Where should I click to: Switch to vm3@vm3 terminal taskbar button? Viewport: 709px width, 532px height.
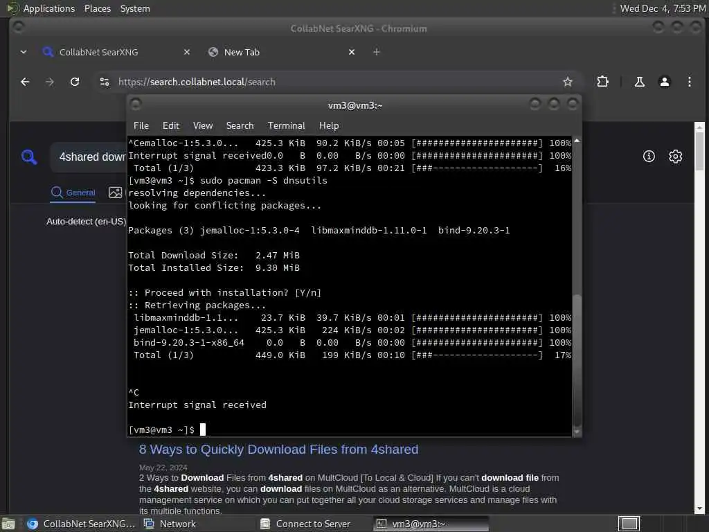click(431, 524)
